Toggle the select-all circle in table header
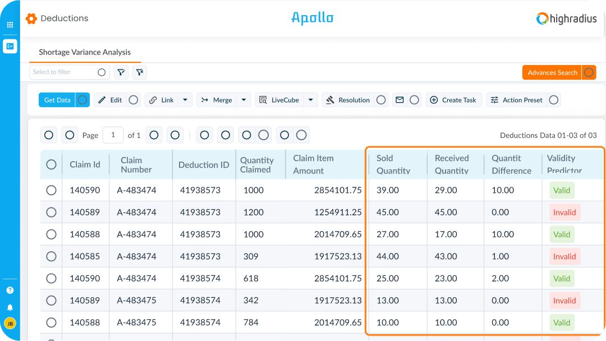606x341 pixels. pos(51,164)
